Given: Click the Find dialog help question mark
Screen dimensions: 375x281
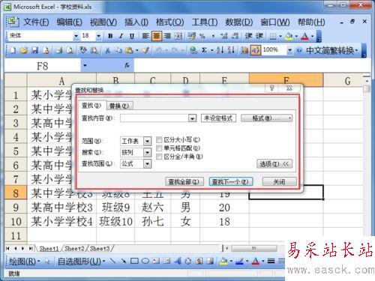Looking at the screenshot, I should [272, 88].
